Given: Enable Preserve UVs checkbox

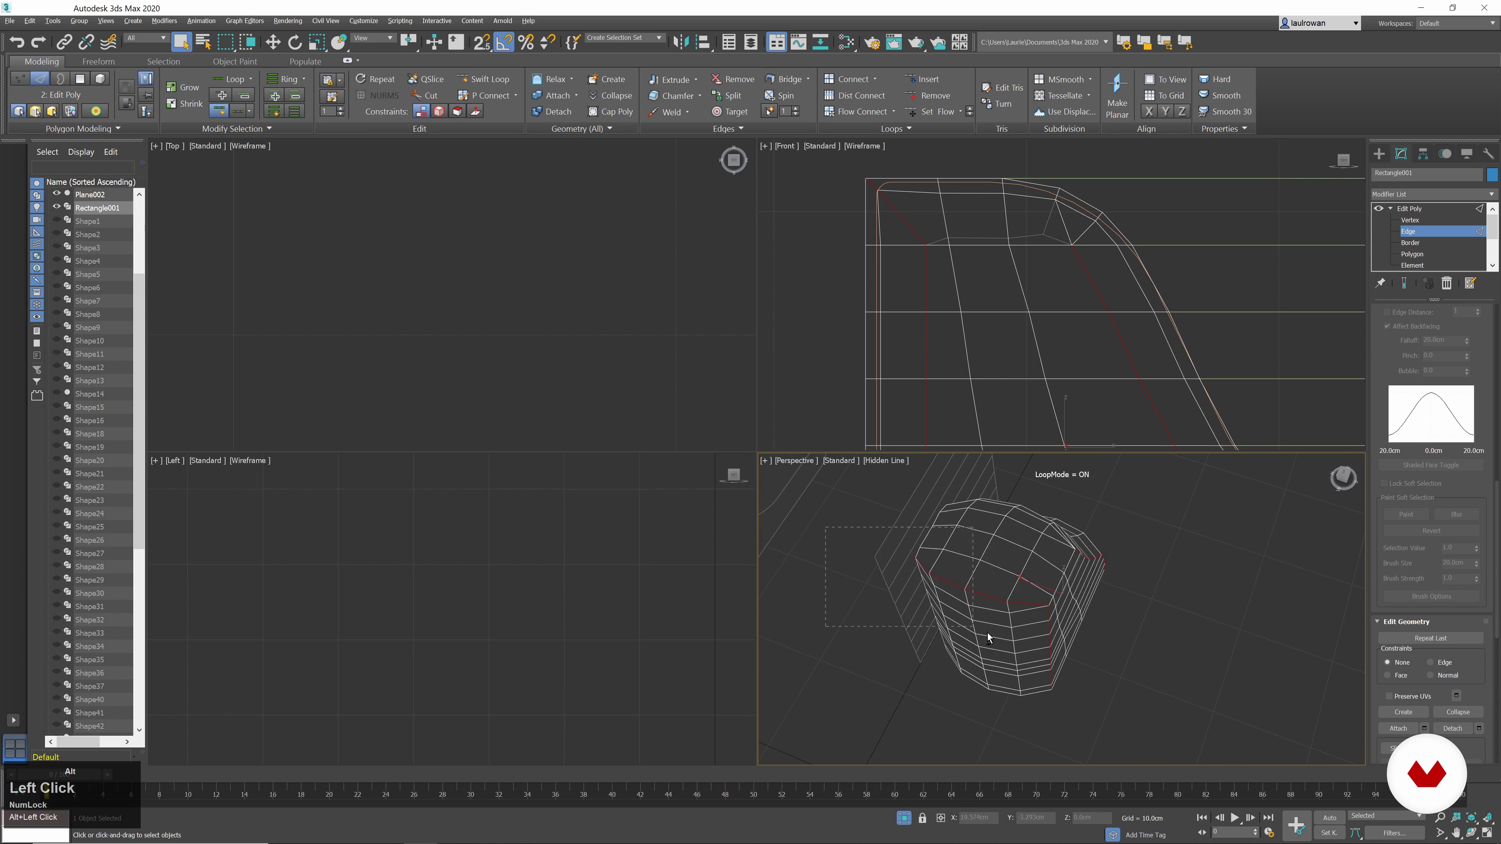Looking at the screenshot, I should [x=1389, y=696].
